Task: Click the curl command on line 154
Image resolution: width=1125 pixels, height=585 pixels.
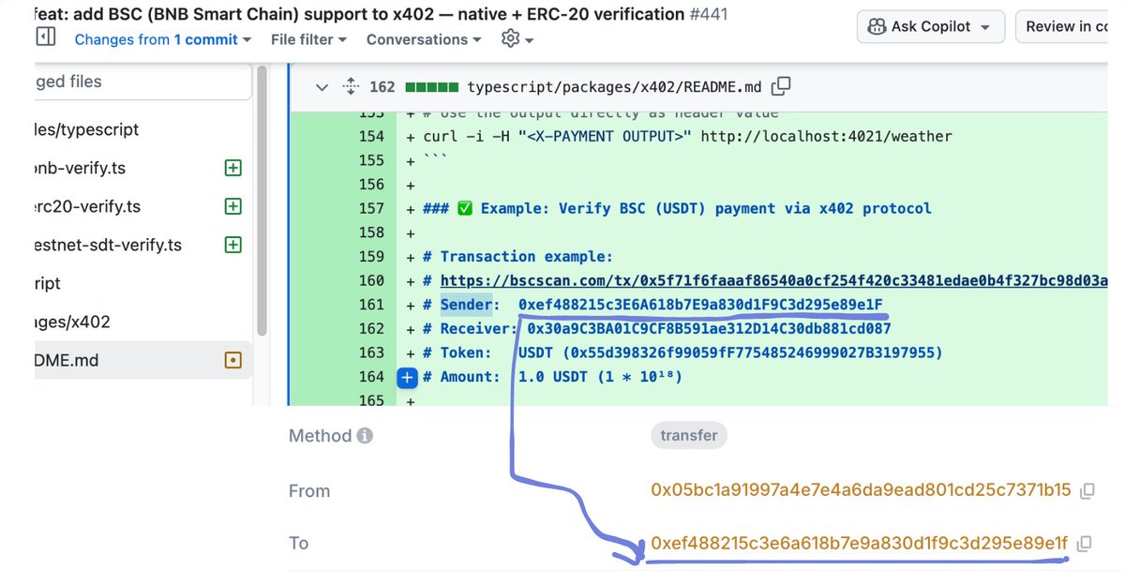Action: (687, 136)
